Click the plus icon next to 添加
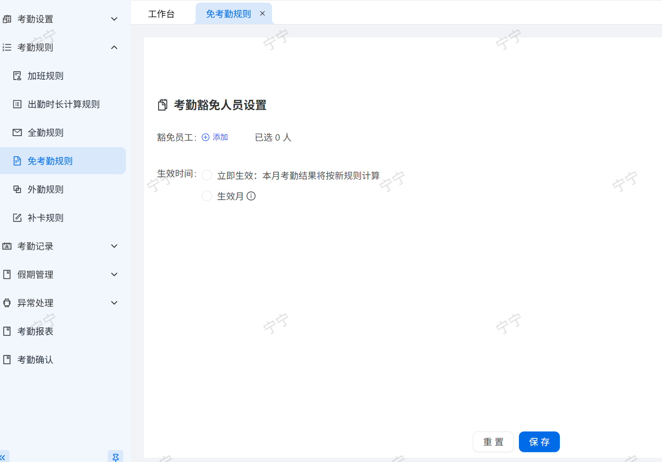This screenshot has height=462, width=662. coord(206,137)
